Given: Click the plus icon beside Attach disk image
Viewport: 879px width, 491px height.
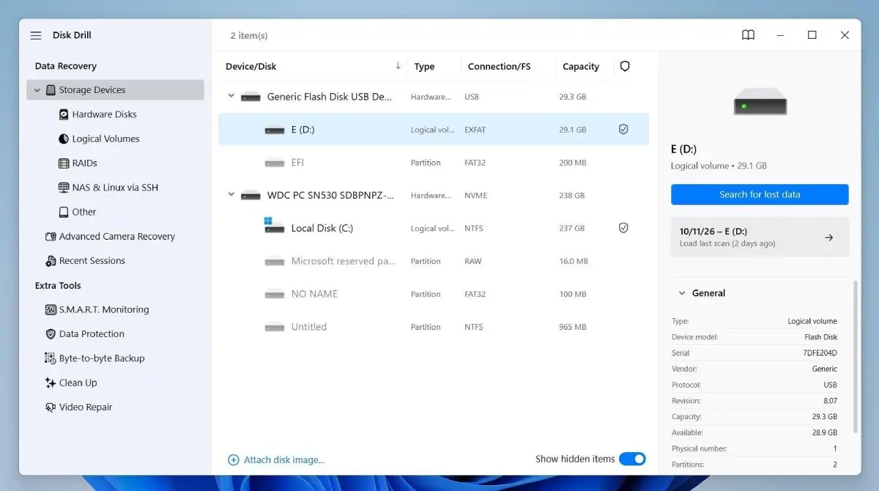Looking at the screenshot, I should 234,459.
